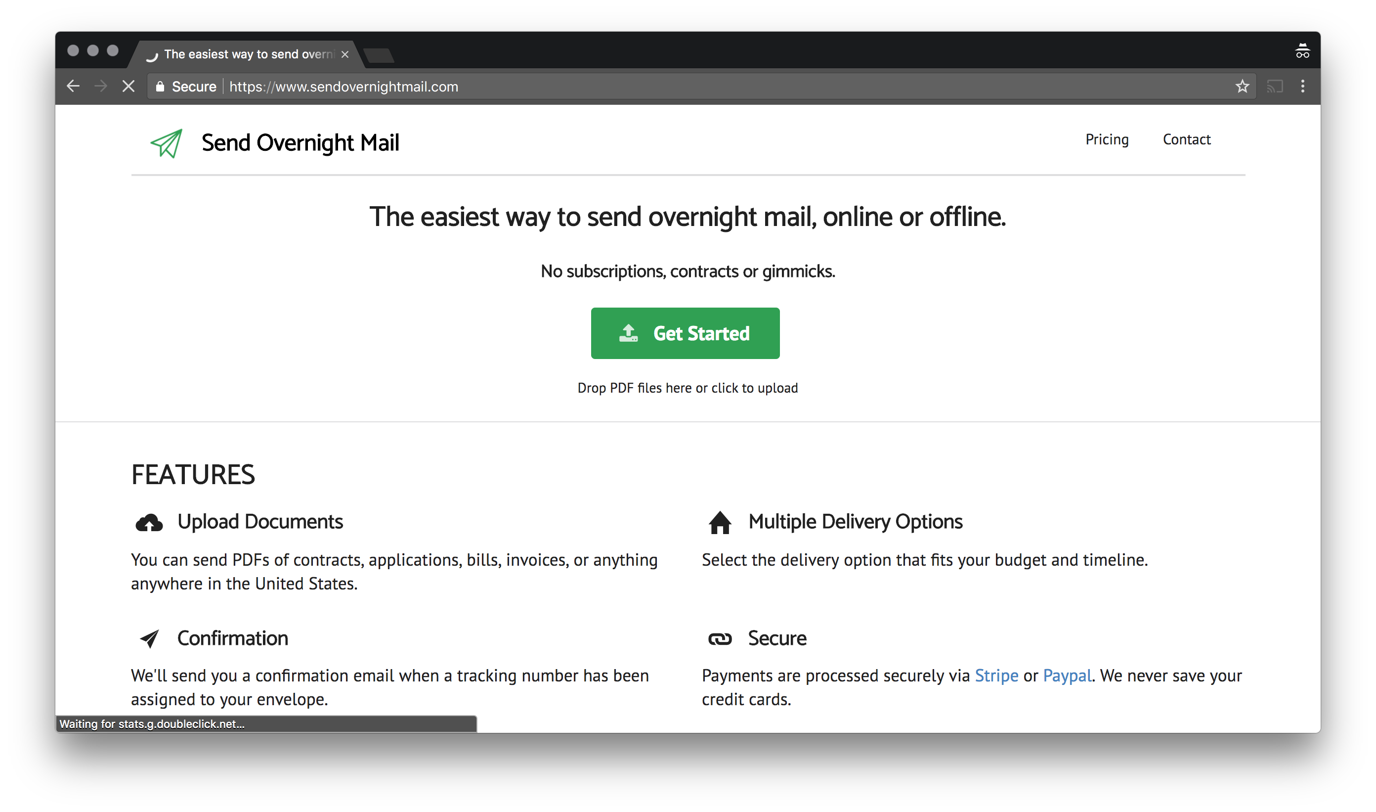The image size is (1376, 812).
Task: Open the Chrome three-dot menu
Action: coord(1303,87)
